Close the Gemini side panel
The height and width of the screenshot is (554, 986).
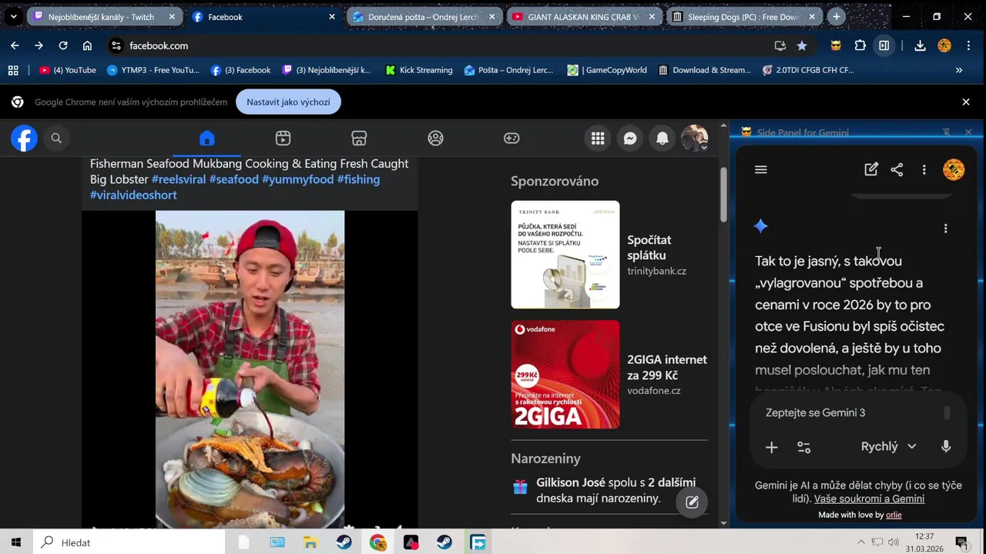968,132
